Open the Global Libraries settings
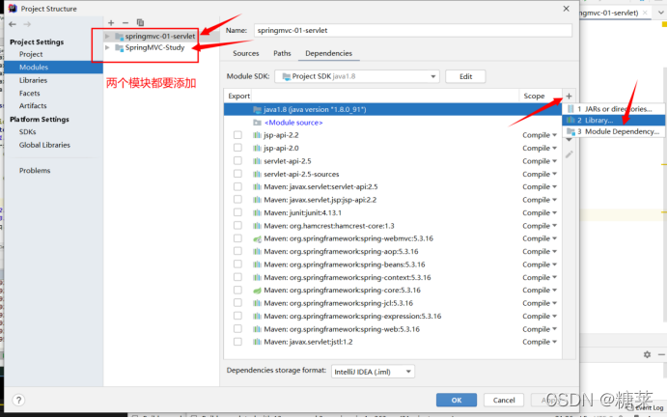 click(44, 145)
